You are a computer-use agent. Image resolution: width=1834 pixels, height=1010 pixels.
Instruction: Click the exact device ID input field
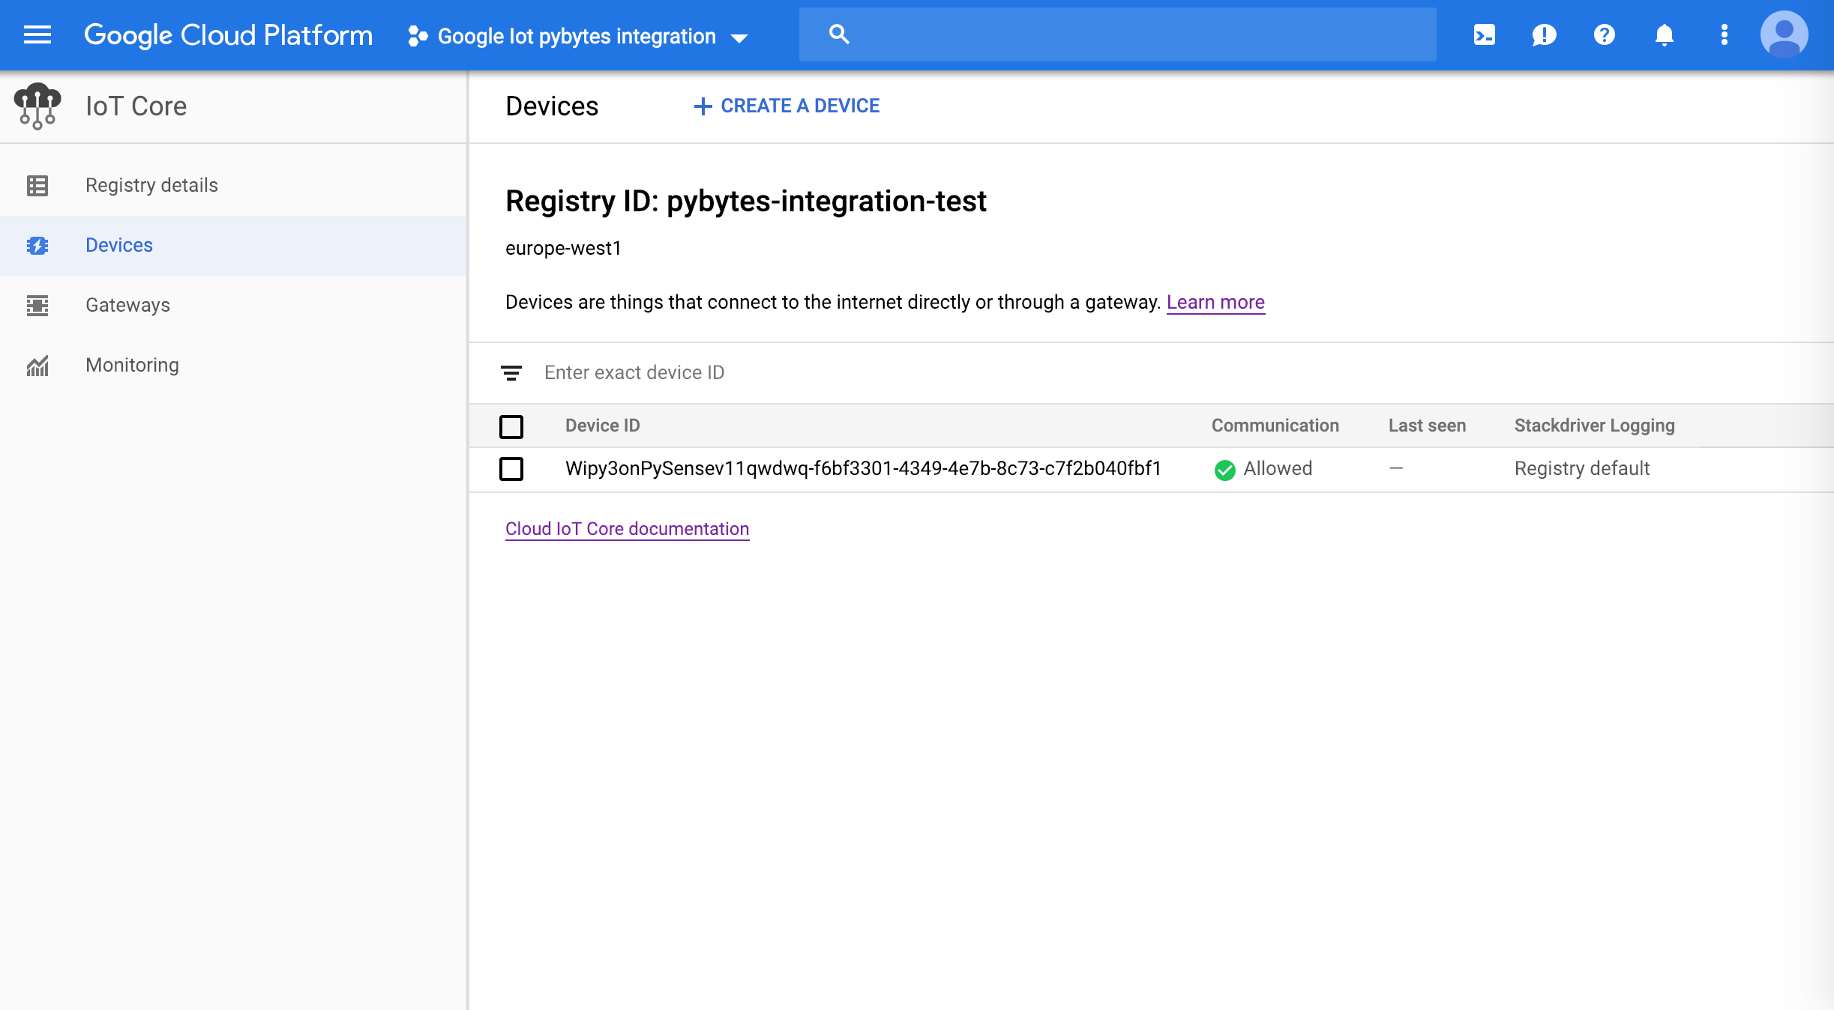[x=675, y=372]
